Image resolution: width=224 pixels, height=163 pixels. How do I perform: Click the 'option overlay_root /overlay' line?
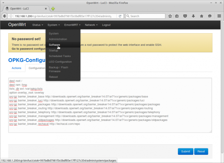tap(27, 93)
